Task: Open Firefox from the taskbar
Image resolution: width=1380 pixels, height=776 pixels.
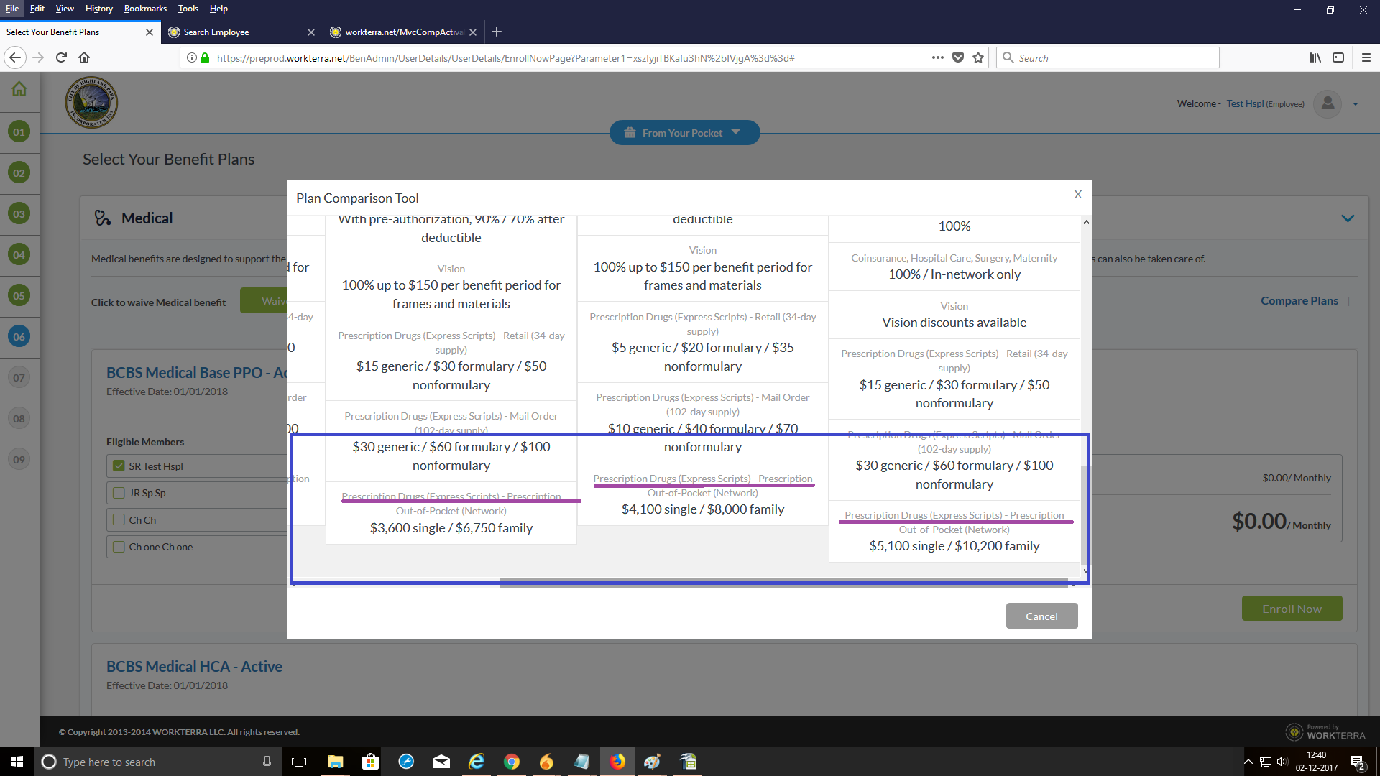Action: pos(617,762)
